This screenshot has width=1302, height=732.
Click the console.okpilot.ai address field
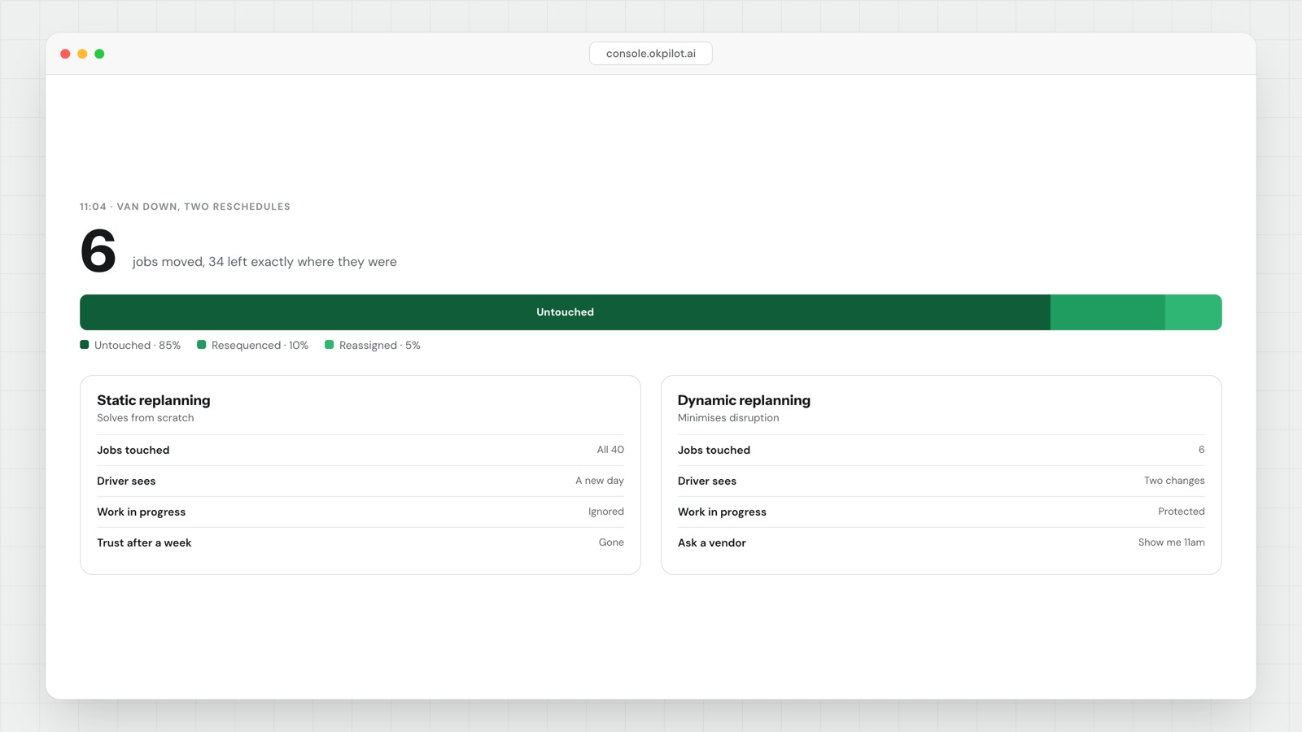tap(650, 54)
